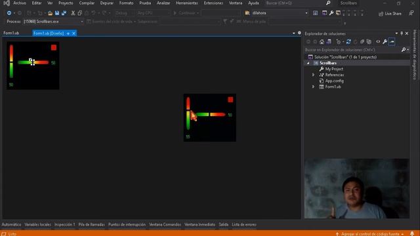
Task: Toggle the Preview Selected Items button
Action: [392, 42]
